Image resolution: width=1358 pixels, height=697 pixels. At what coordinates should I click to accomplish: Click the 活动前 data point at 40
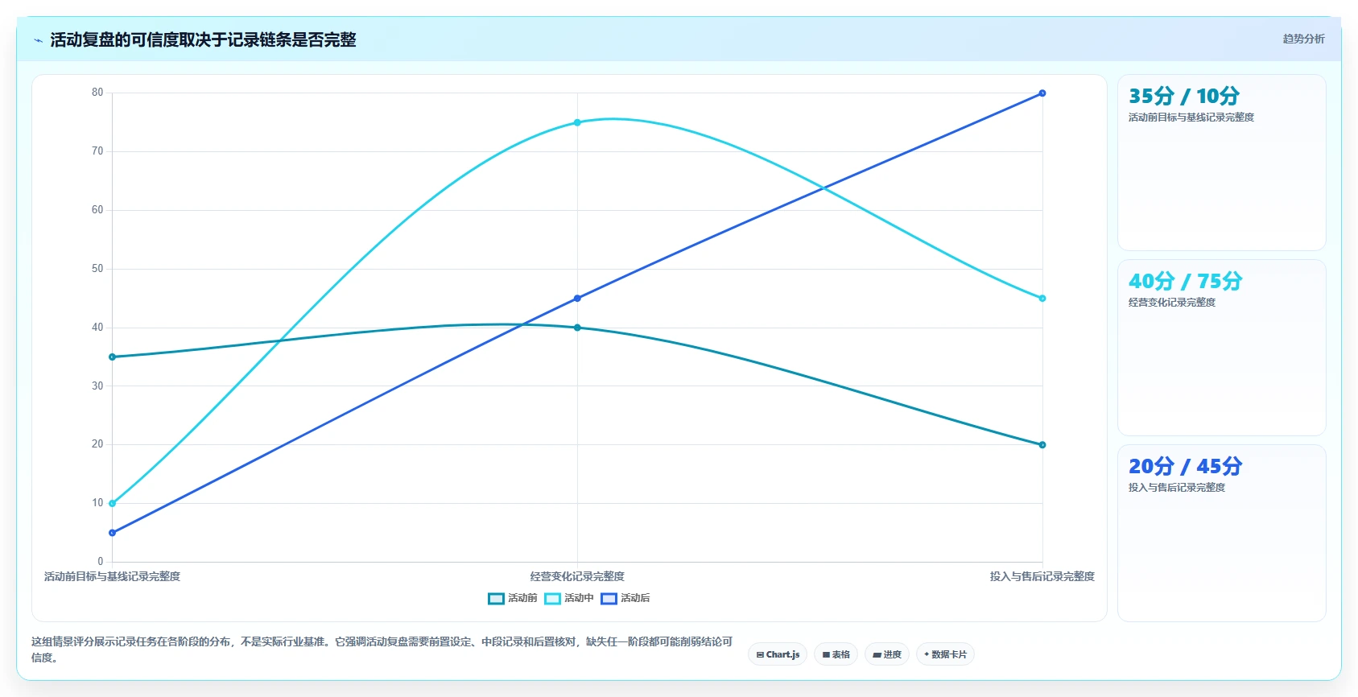[577, 328]
